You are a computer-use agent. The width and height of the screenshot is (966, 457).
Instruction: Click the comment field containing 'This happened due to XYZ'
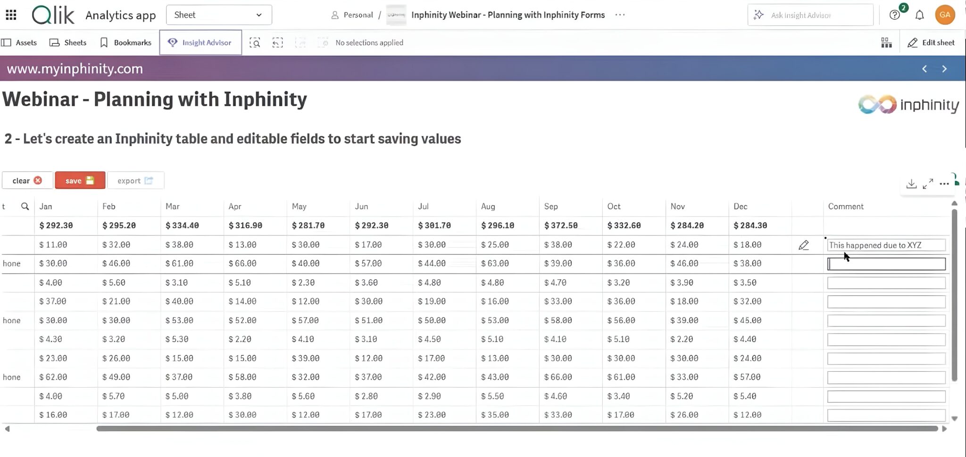coord(886,245)
